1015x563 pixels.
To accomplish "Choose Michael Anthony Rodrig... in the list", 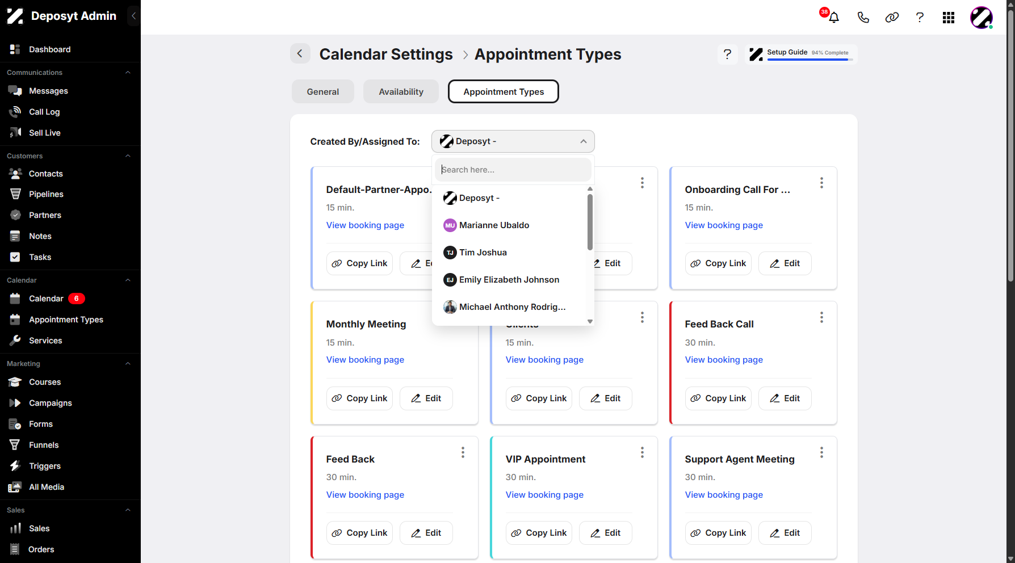I will pos(509,307).
